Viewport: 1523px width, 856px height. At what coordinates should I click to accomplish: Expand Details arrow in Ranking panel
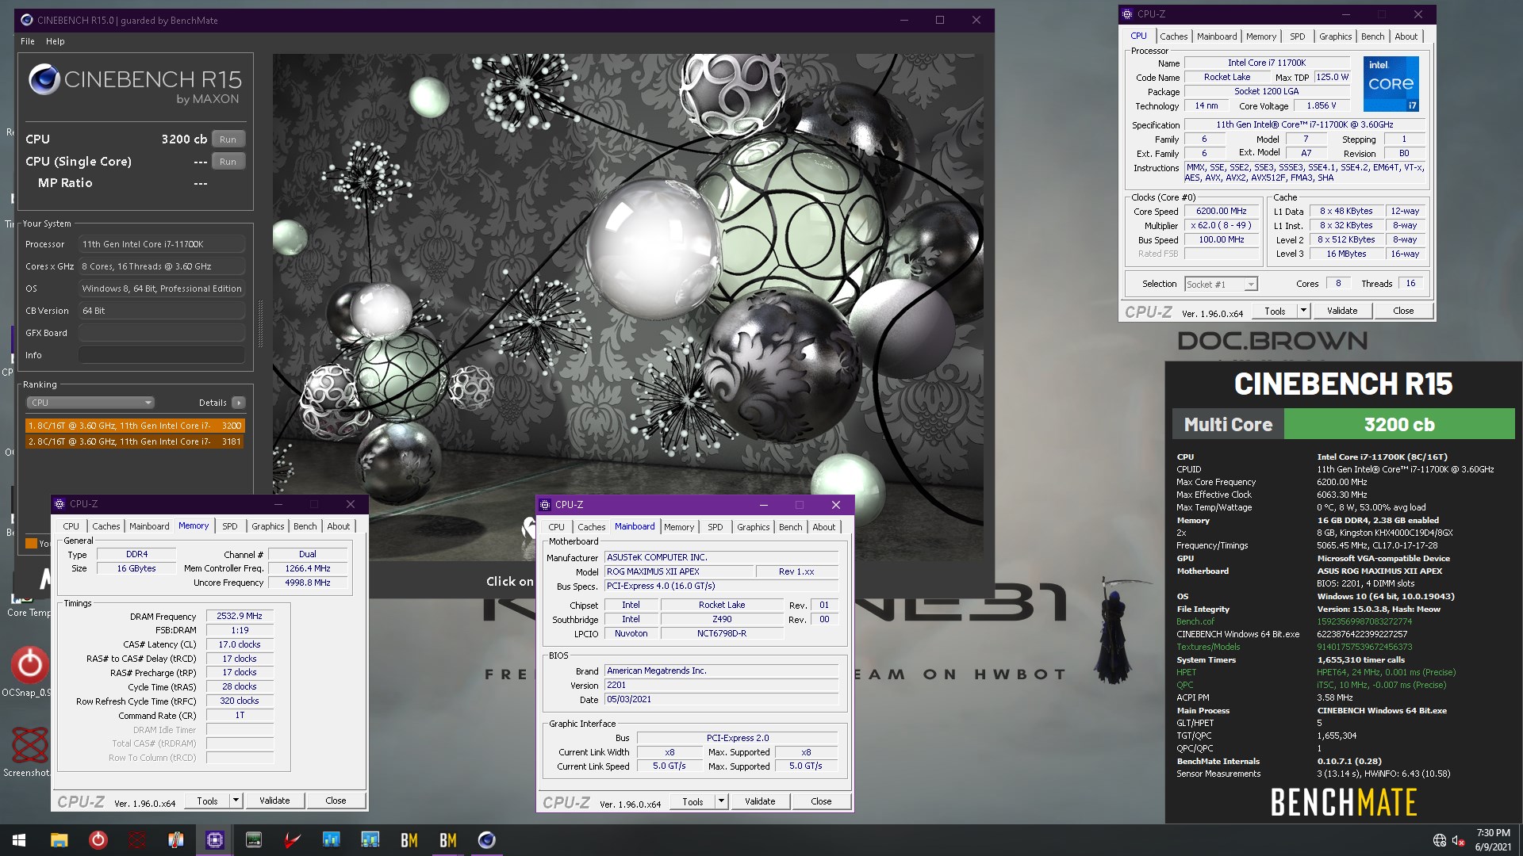[x=239, y=403]
